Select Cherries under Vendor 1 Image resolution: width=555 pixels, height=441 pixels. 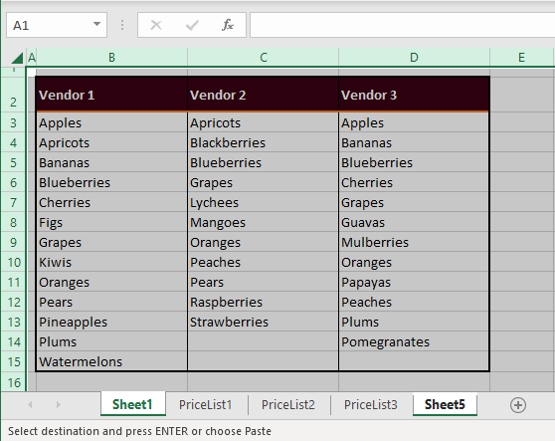[111, 203]
